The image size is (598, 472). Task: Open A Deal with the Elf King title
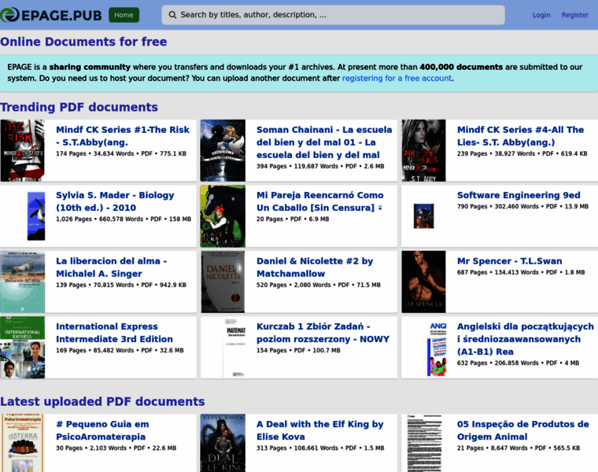click(x=320, y=430)
